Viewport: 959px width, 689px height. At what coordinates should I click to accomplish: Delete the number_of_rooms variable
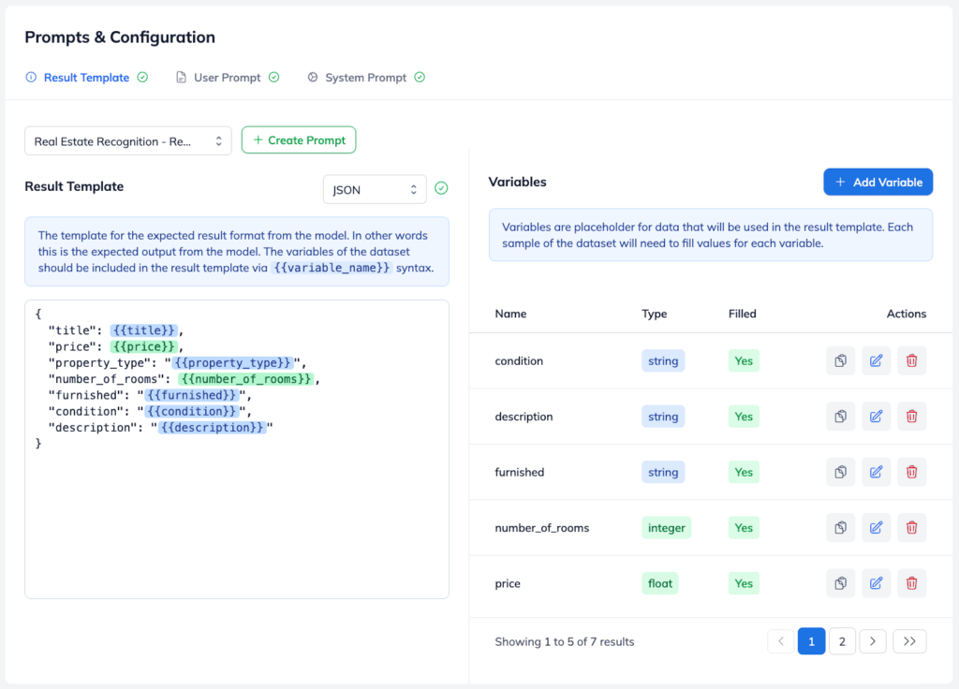[911, 528]
